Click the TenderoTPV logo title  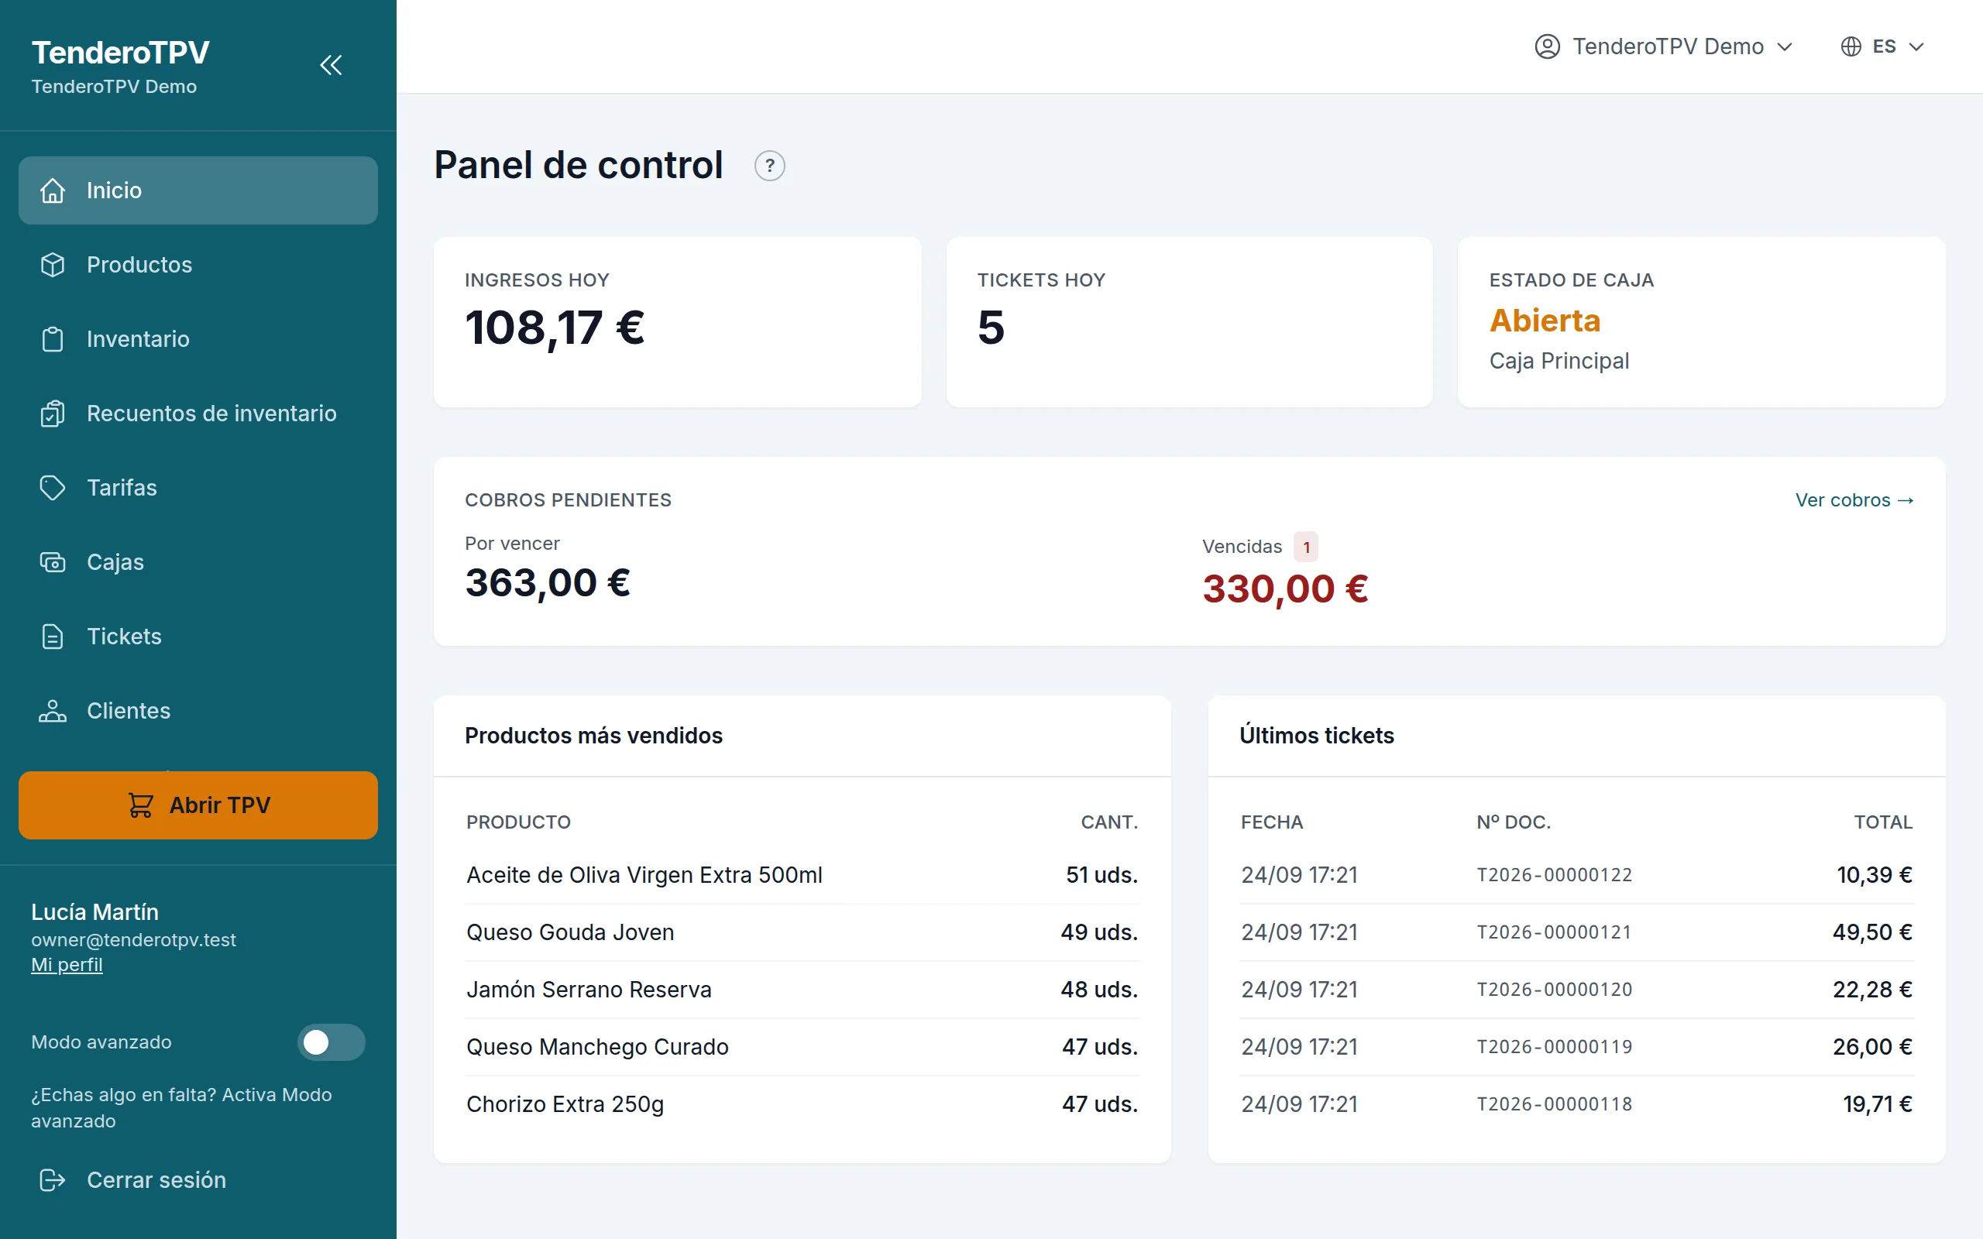[x=121, y=53]
